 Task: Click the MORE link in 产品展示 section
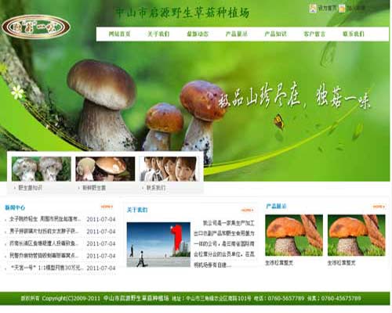(379, 207)
